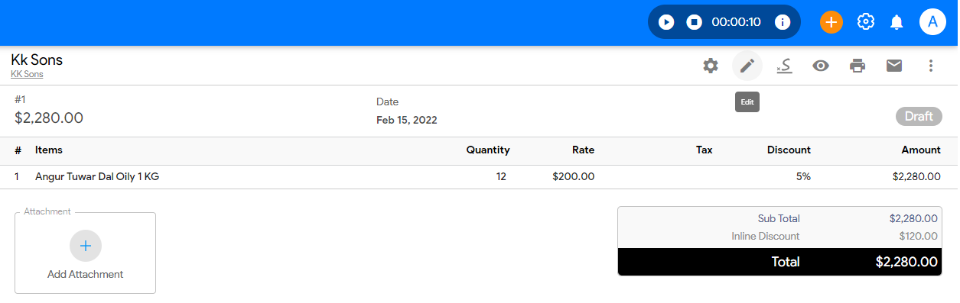Open settings gear in blue header
The image size is (960, 303).
(x=866, y=22)
